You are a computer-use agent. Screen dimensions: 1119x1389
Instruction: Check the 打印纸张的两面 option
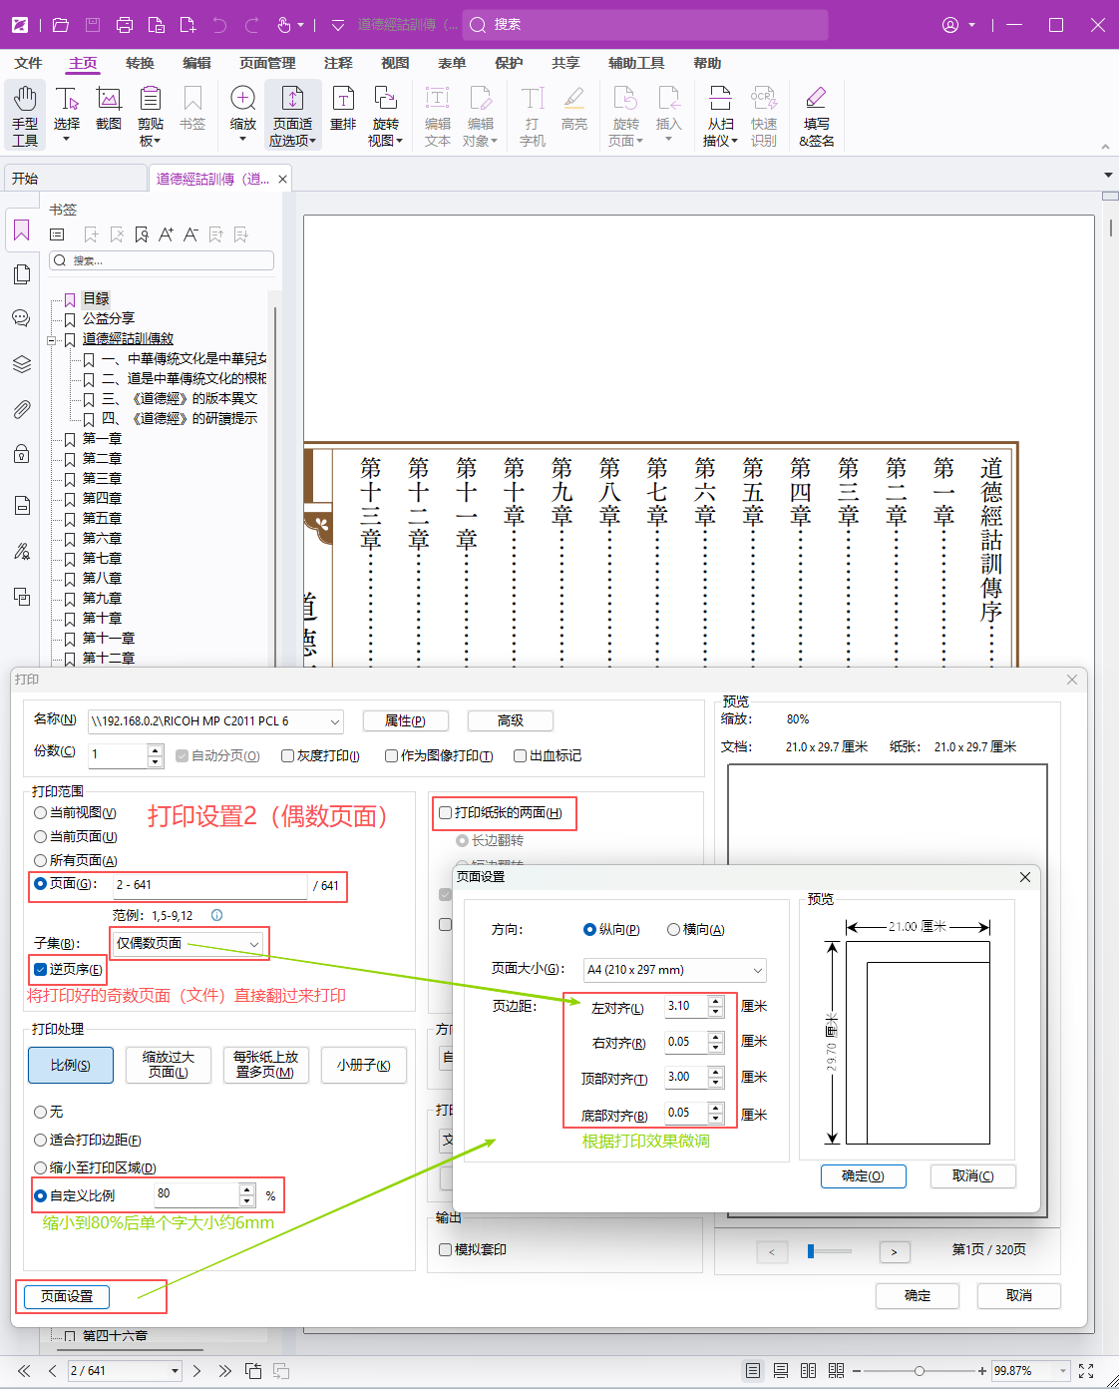[x=445, y=812]
